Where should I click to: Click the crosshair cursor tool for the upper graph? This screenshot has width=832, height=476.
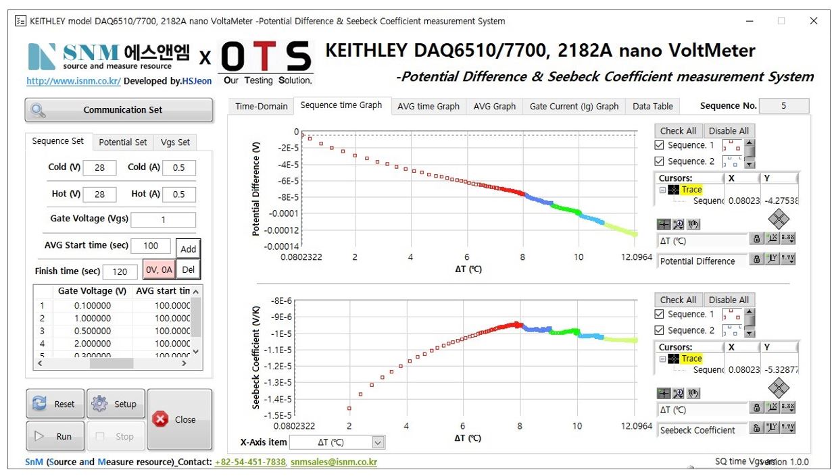664,224
